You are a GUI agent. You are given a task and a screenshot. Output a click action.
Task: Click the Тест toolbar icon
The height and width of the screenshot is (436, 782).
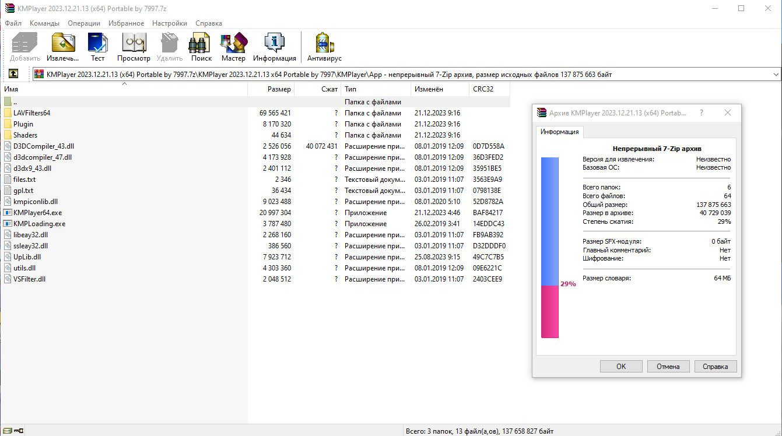(97, 43)
